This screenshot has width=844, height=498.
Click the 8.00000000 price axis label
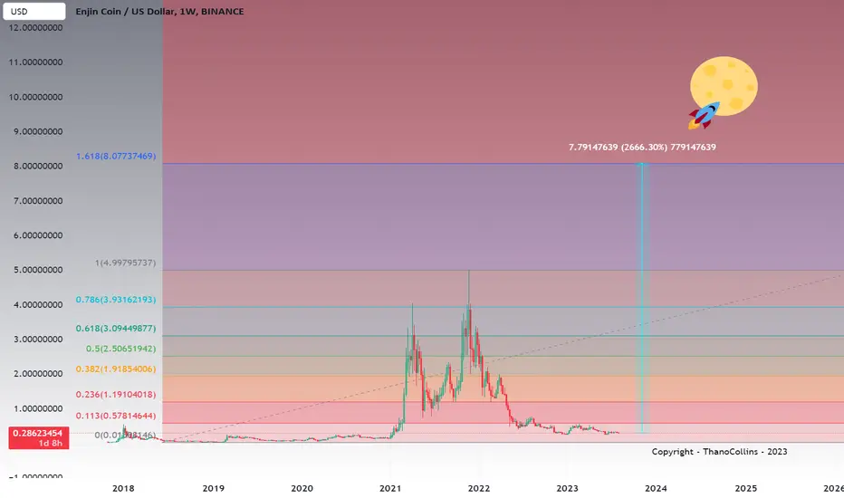(38, 166)
